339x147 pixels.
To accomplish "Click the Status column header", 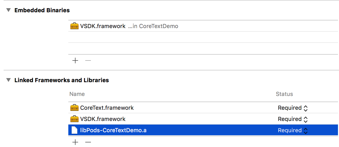I will point(284,94).
